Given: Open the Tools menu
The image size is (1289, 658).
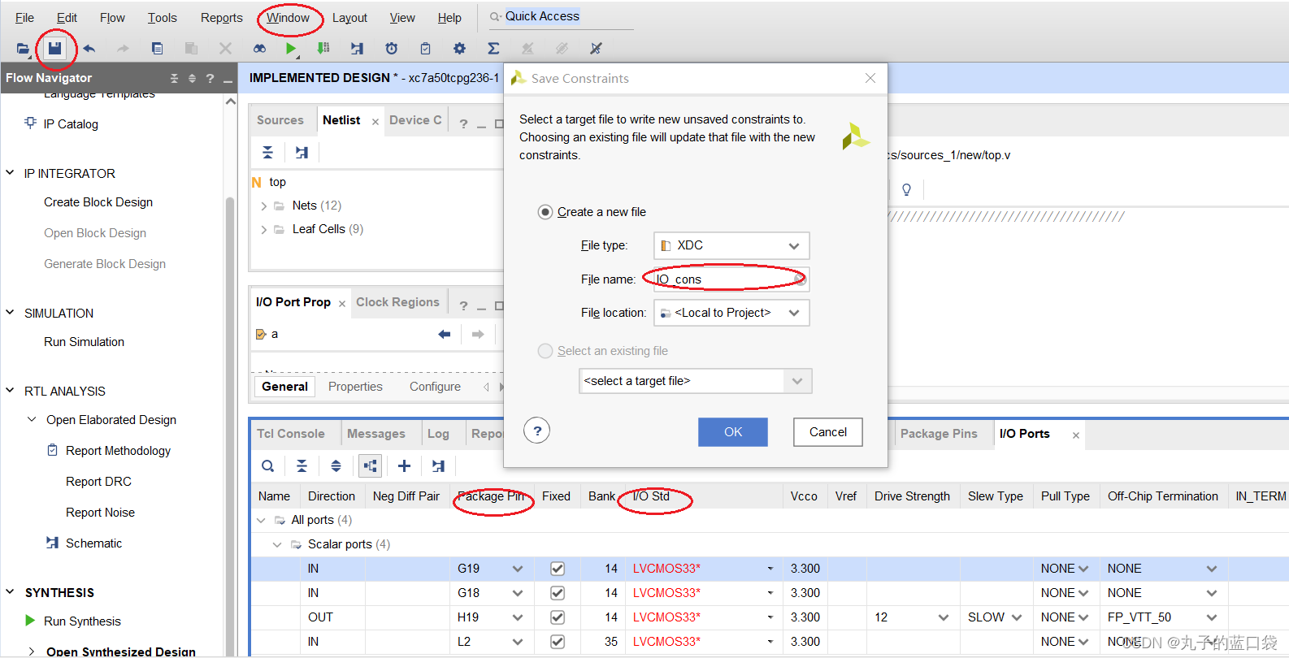Looking at the screenshot, I should (x=162, y=18).
